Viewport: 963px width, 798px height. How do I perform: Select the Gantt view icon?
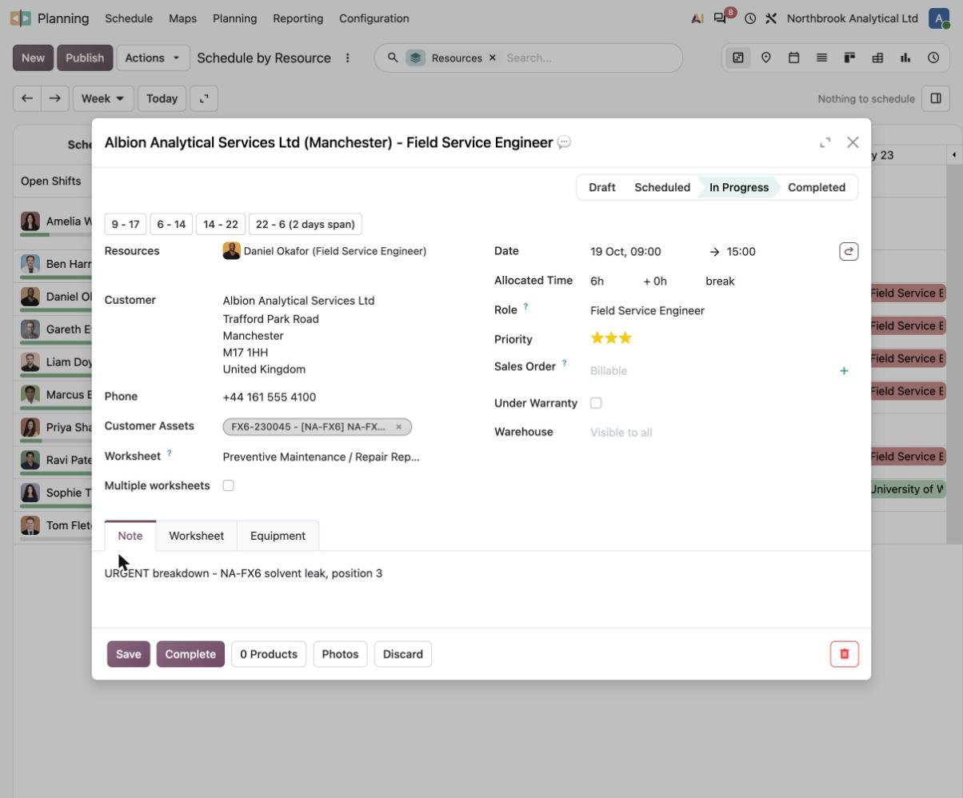click(x=737, y=58)
